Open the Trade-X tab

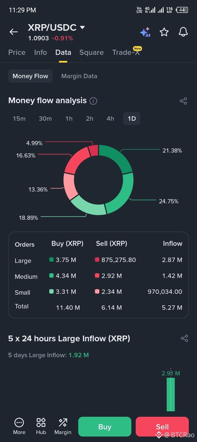coord(126,52)
